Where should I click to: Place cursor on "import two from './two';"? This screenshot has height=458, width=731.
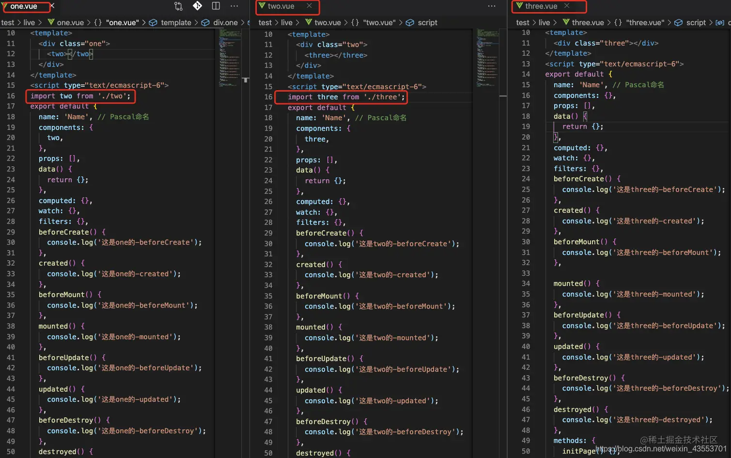coord(80,96)
